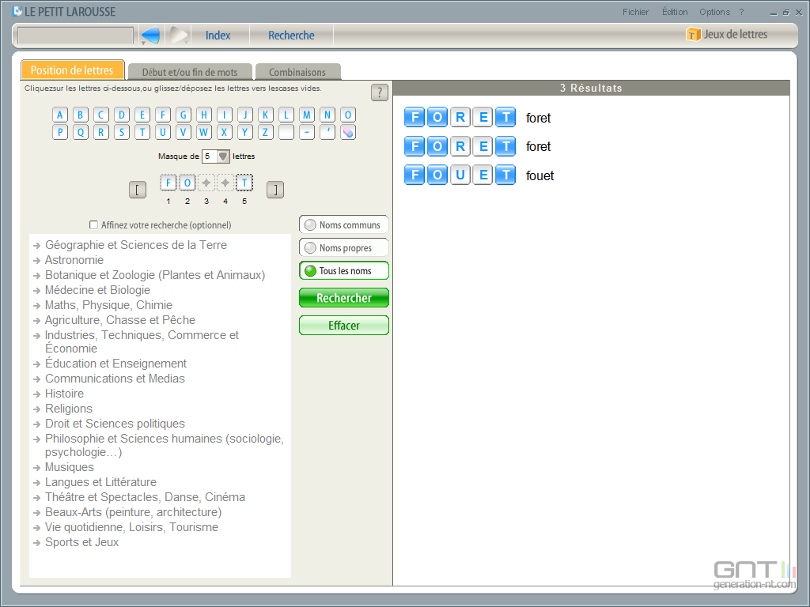This screenshot has width=810, height=607.
Task: Go back with the blue arrow
Action: coord(150,35)
